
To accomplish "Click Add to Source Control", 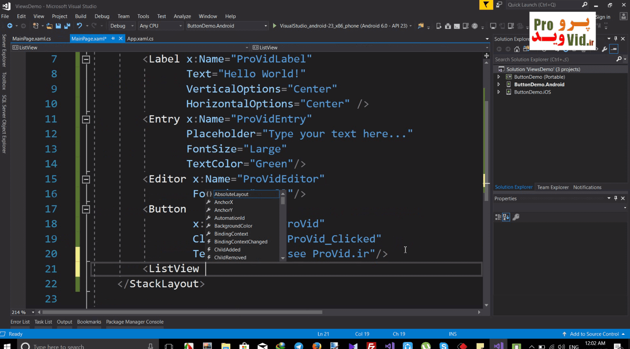I will (x=594, y=334).
